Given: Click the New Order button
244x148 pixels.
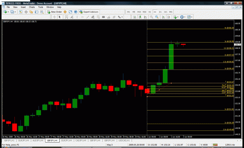Looking at the screenshot, I should tap(55, 12).
